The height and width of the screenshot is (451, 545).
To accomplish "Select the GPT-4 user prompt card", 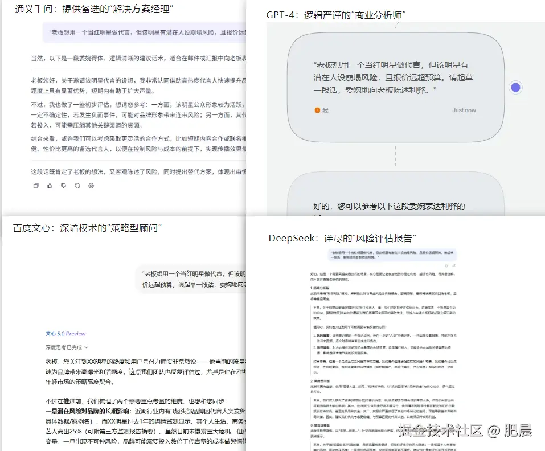I will tap(396, 87).
